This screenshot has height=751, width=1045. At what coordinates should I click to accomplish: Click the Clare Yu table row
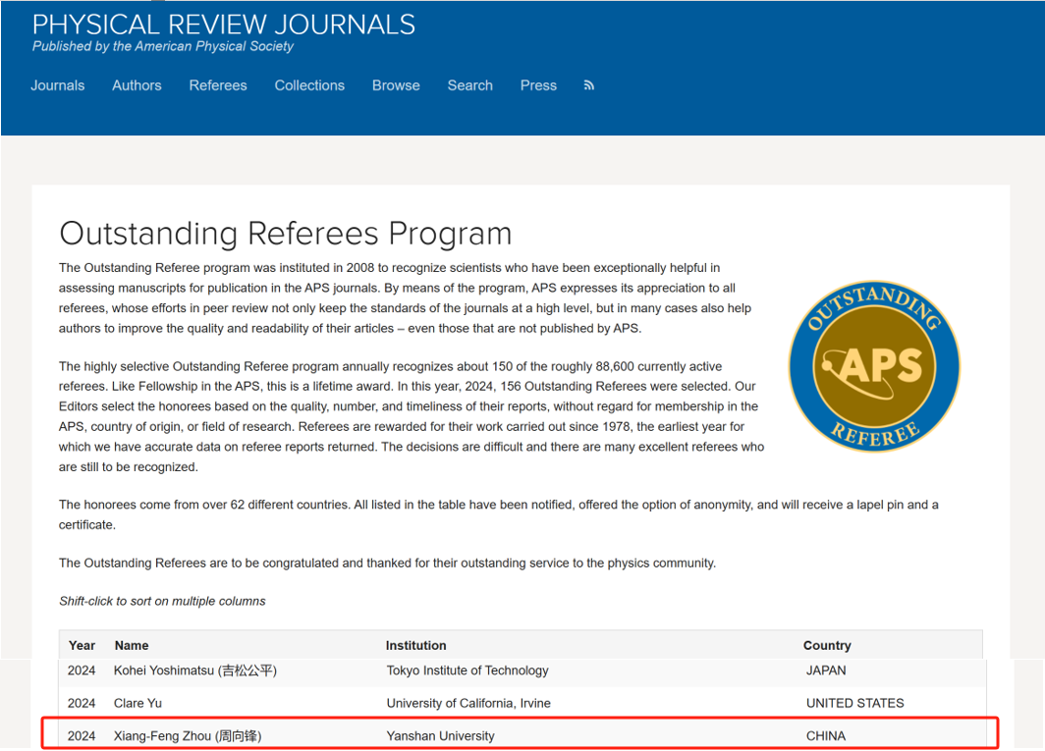point(138,703)
